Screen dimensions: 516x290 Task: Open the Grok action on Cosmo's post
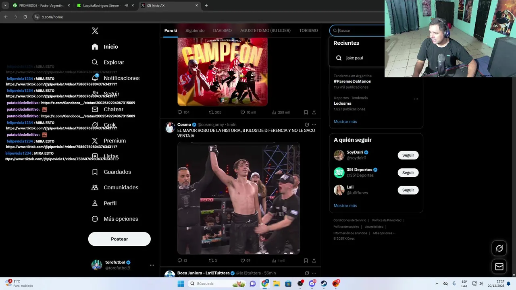coord(307,125)
